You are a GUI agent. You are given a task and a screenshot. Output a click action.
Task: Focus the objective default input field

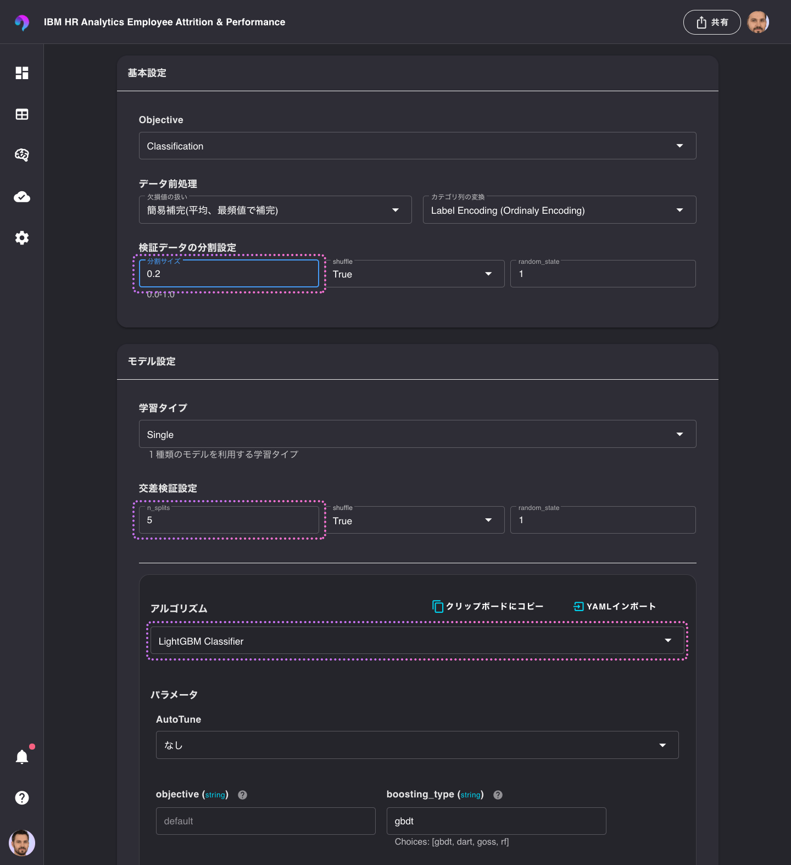click(x=266, y=821)
